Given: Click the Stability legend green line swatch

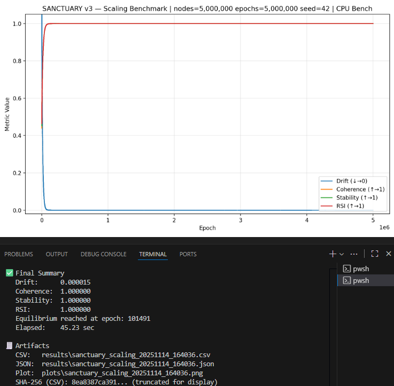Looking at the screenshot, I should pos(327,198).
